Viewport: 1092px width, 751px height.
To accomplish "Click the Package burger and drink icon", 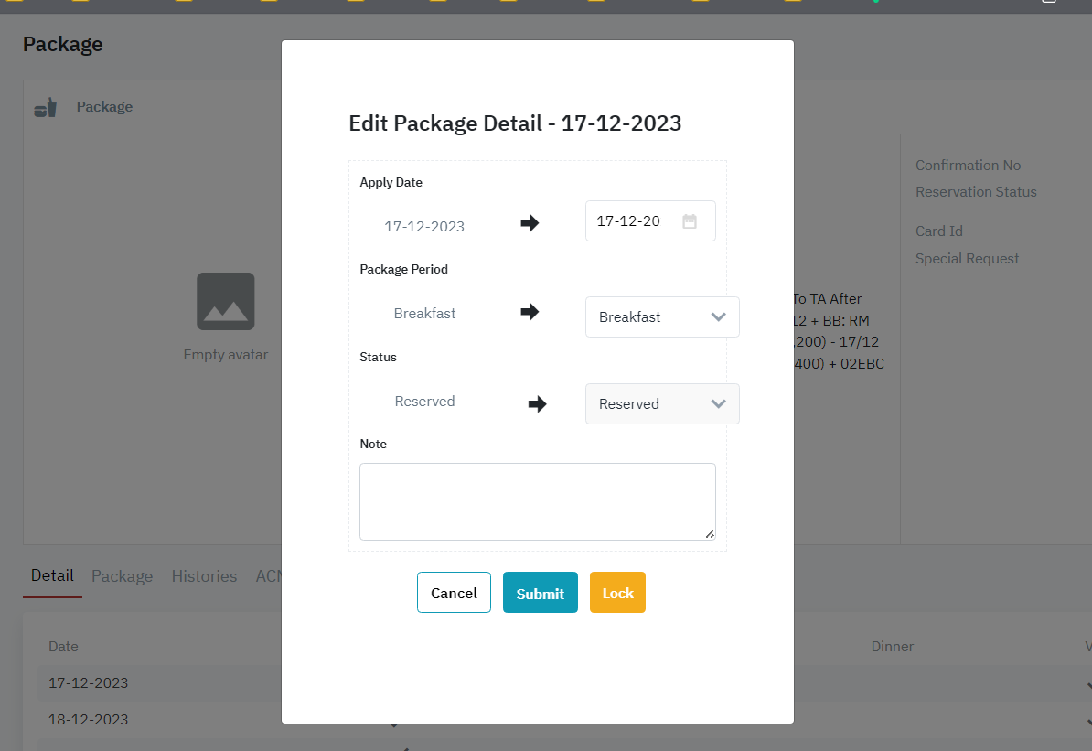I will pyautogui.click(x=45, y=108).
